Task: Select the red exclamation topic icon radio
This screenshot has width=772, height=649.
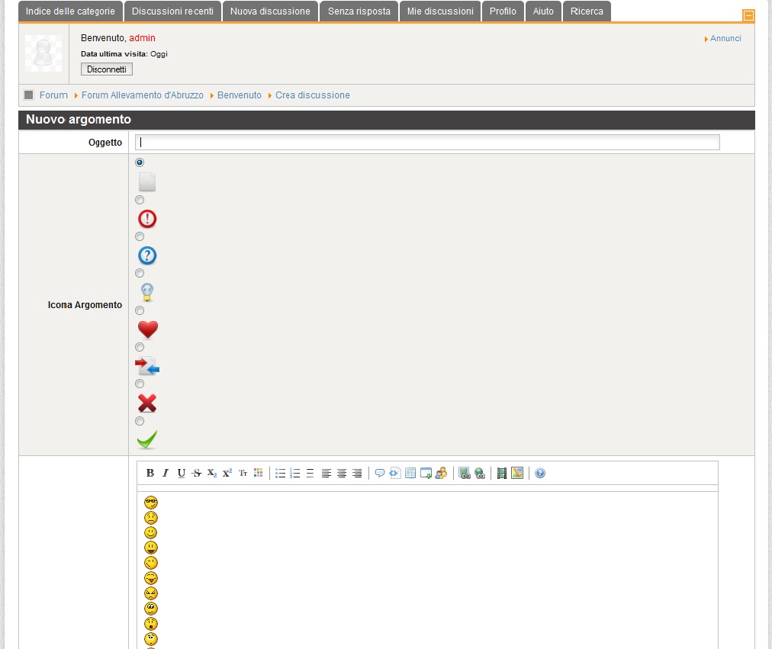Action: click(140, 200)
